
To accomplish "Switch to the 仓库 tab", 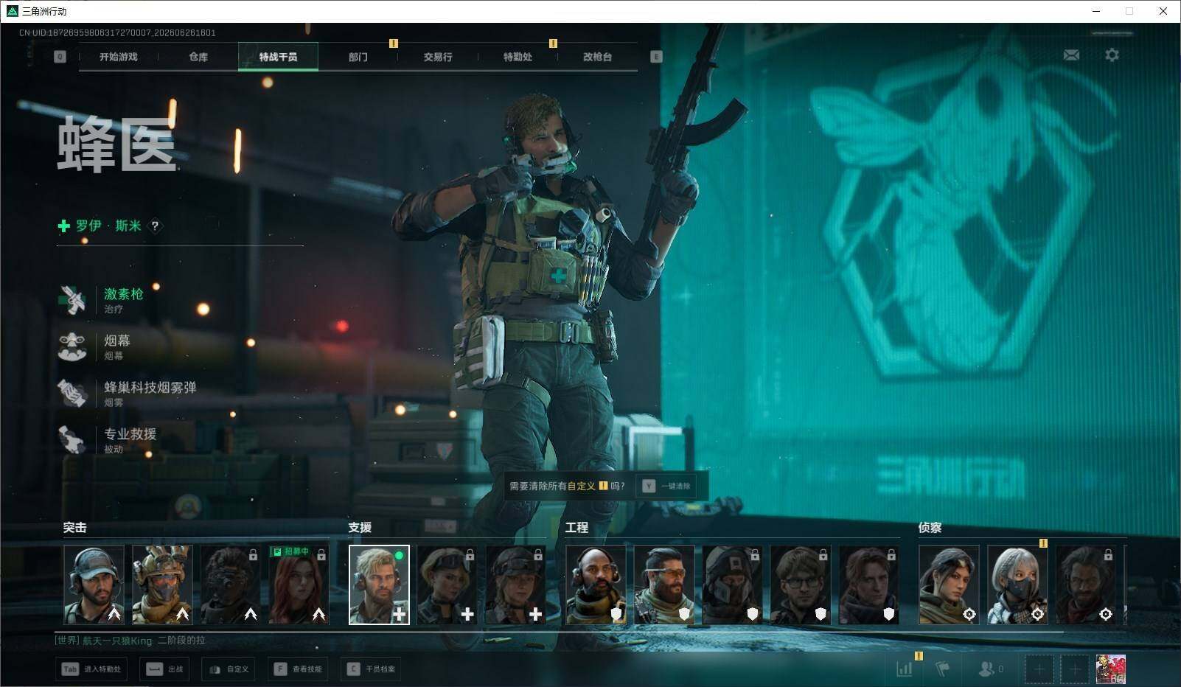I will tap(198, 57).
